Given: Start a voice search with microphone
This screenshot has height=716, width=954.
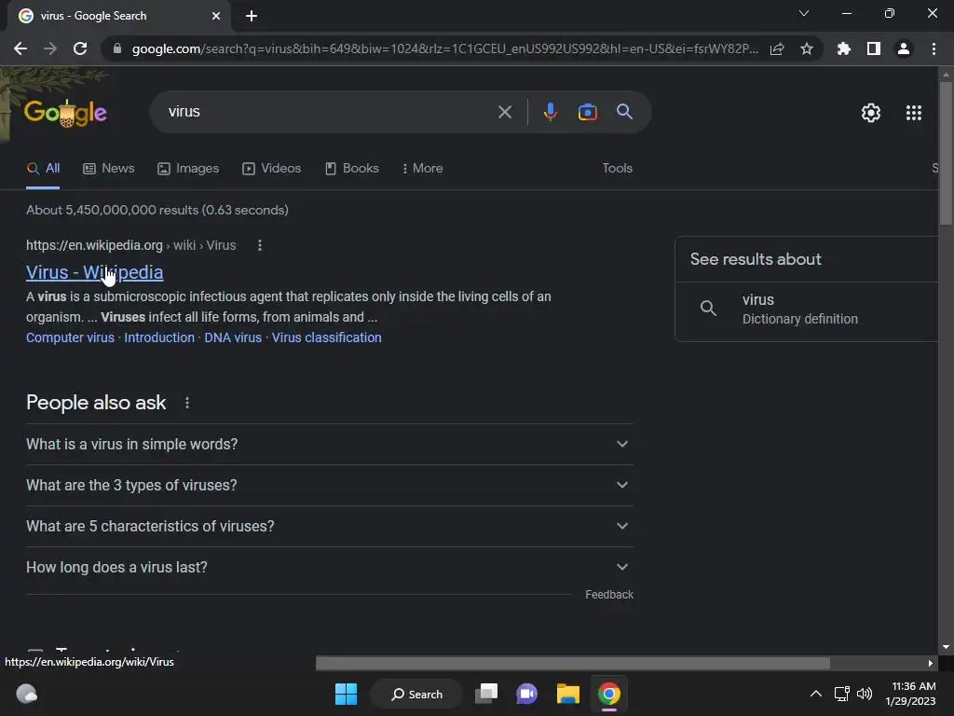Looking at the screenshot, I should pyautogui.click(x=550, y=112).
